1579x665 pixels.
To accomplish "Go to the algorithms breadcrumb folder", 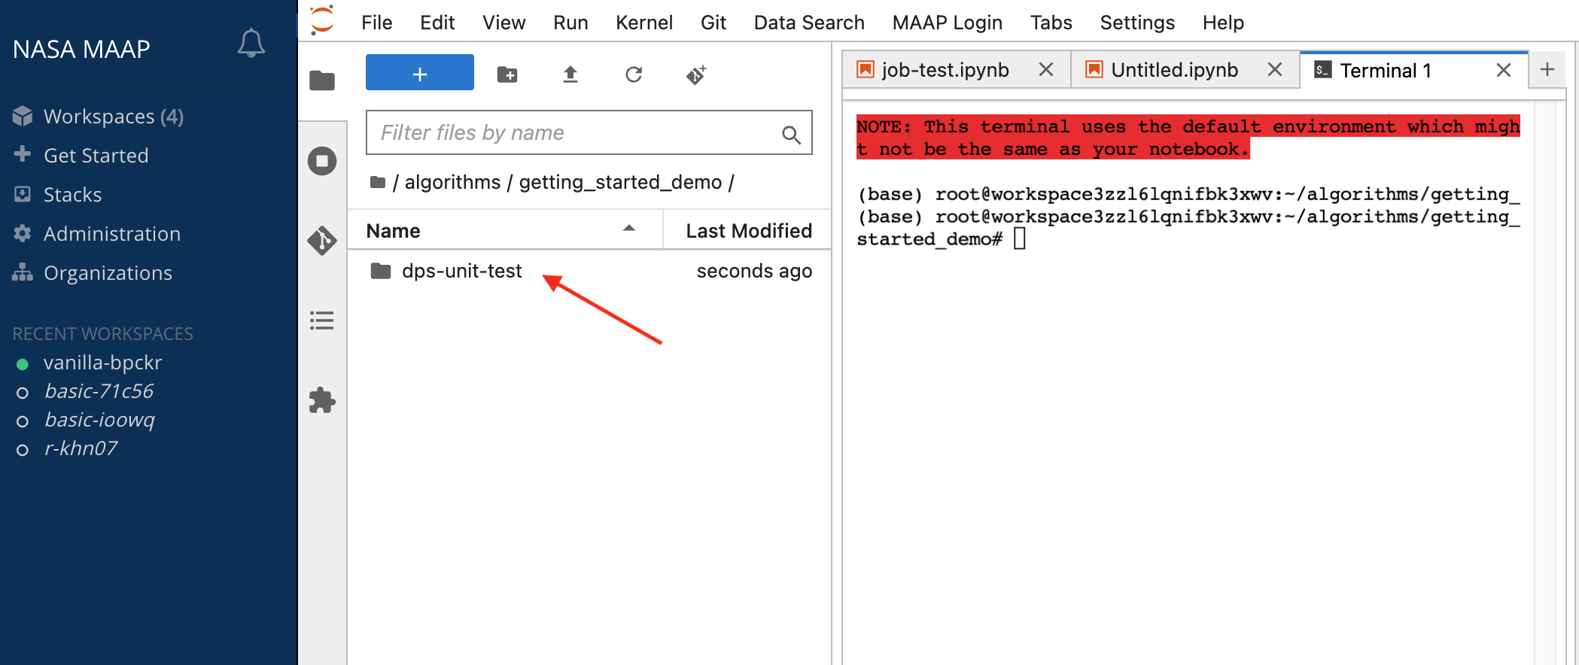I will click(452, 182).
